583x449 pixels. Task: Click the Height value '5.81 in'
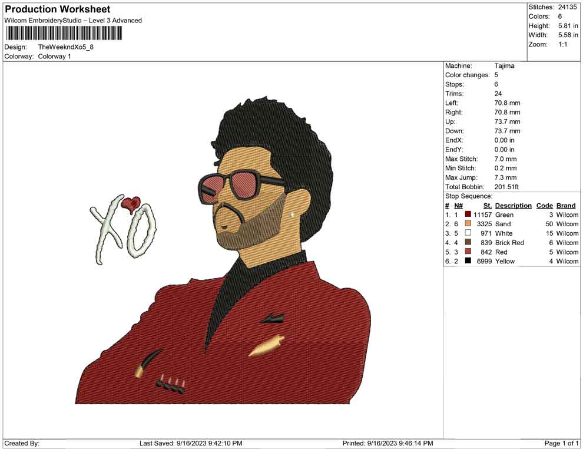568,26
